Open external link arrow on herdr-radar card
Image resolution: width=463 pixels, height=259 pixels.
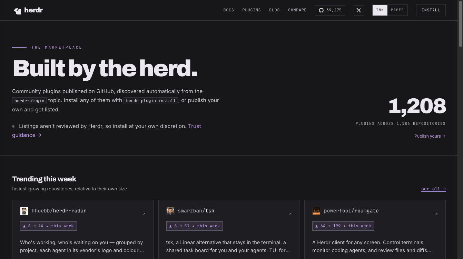coord(144,214)
